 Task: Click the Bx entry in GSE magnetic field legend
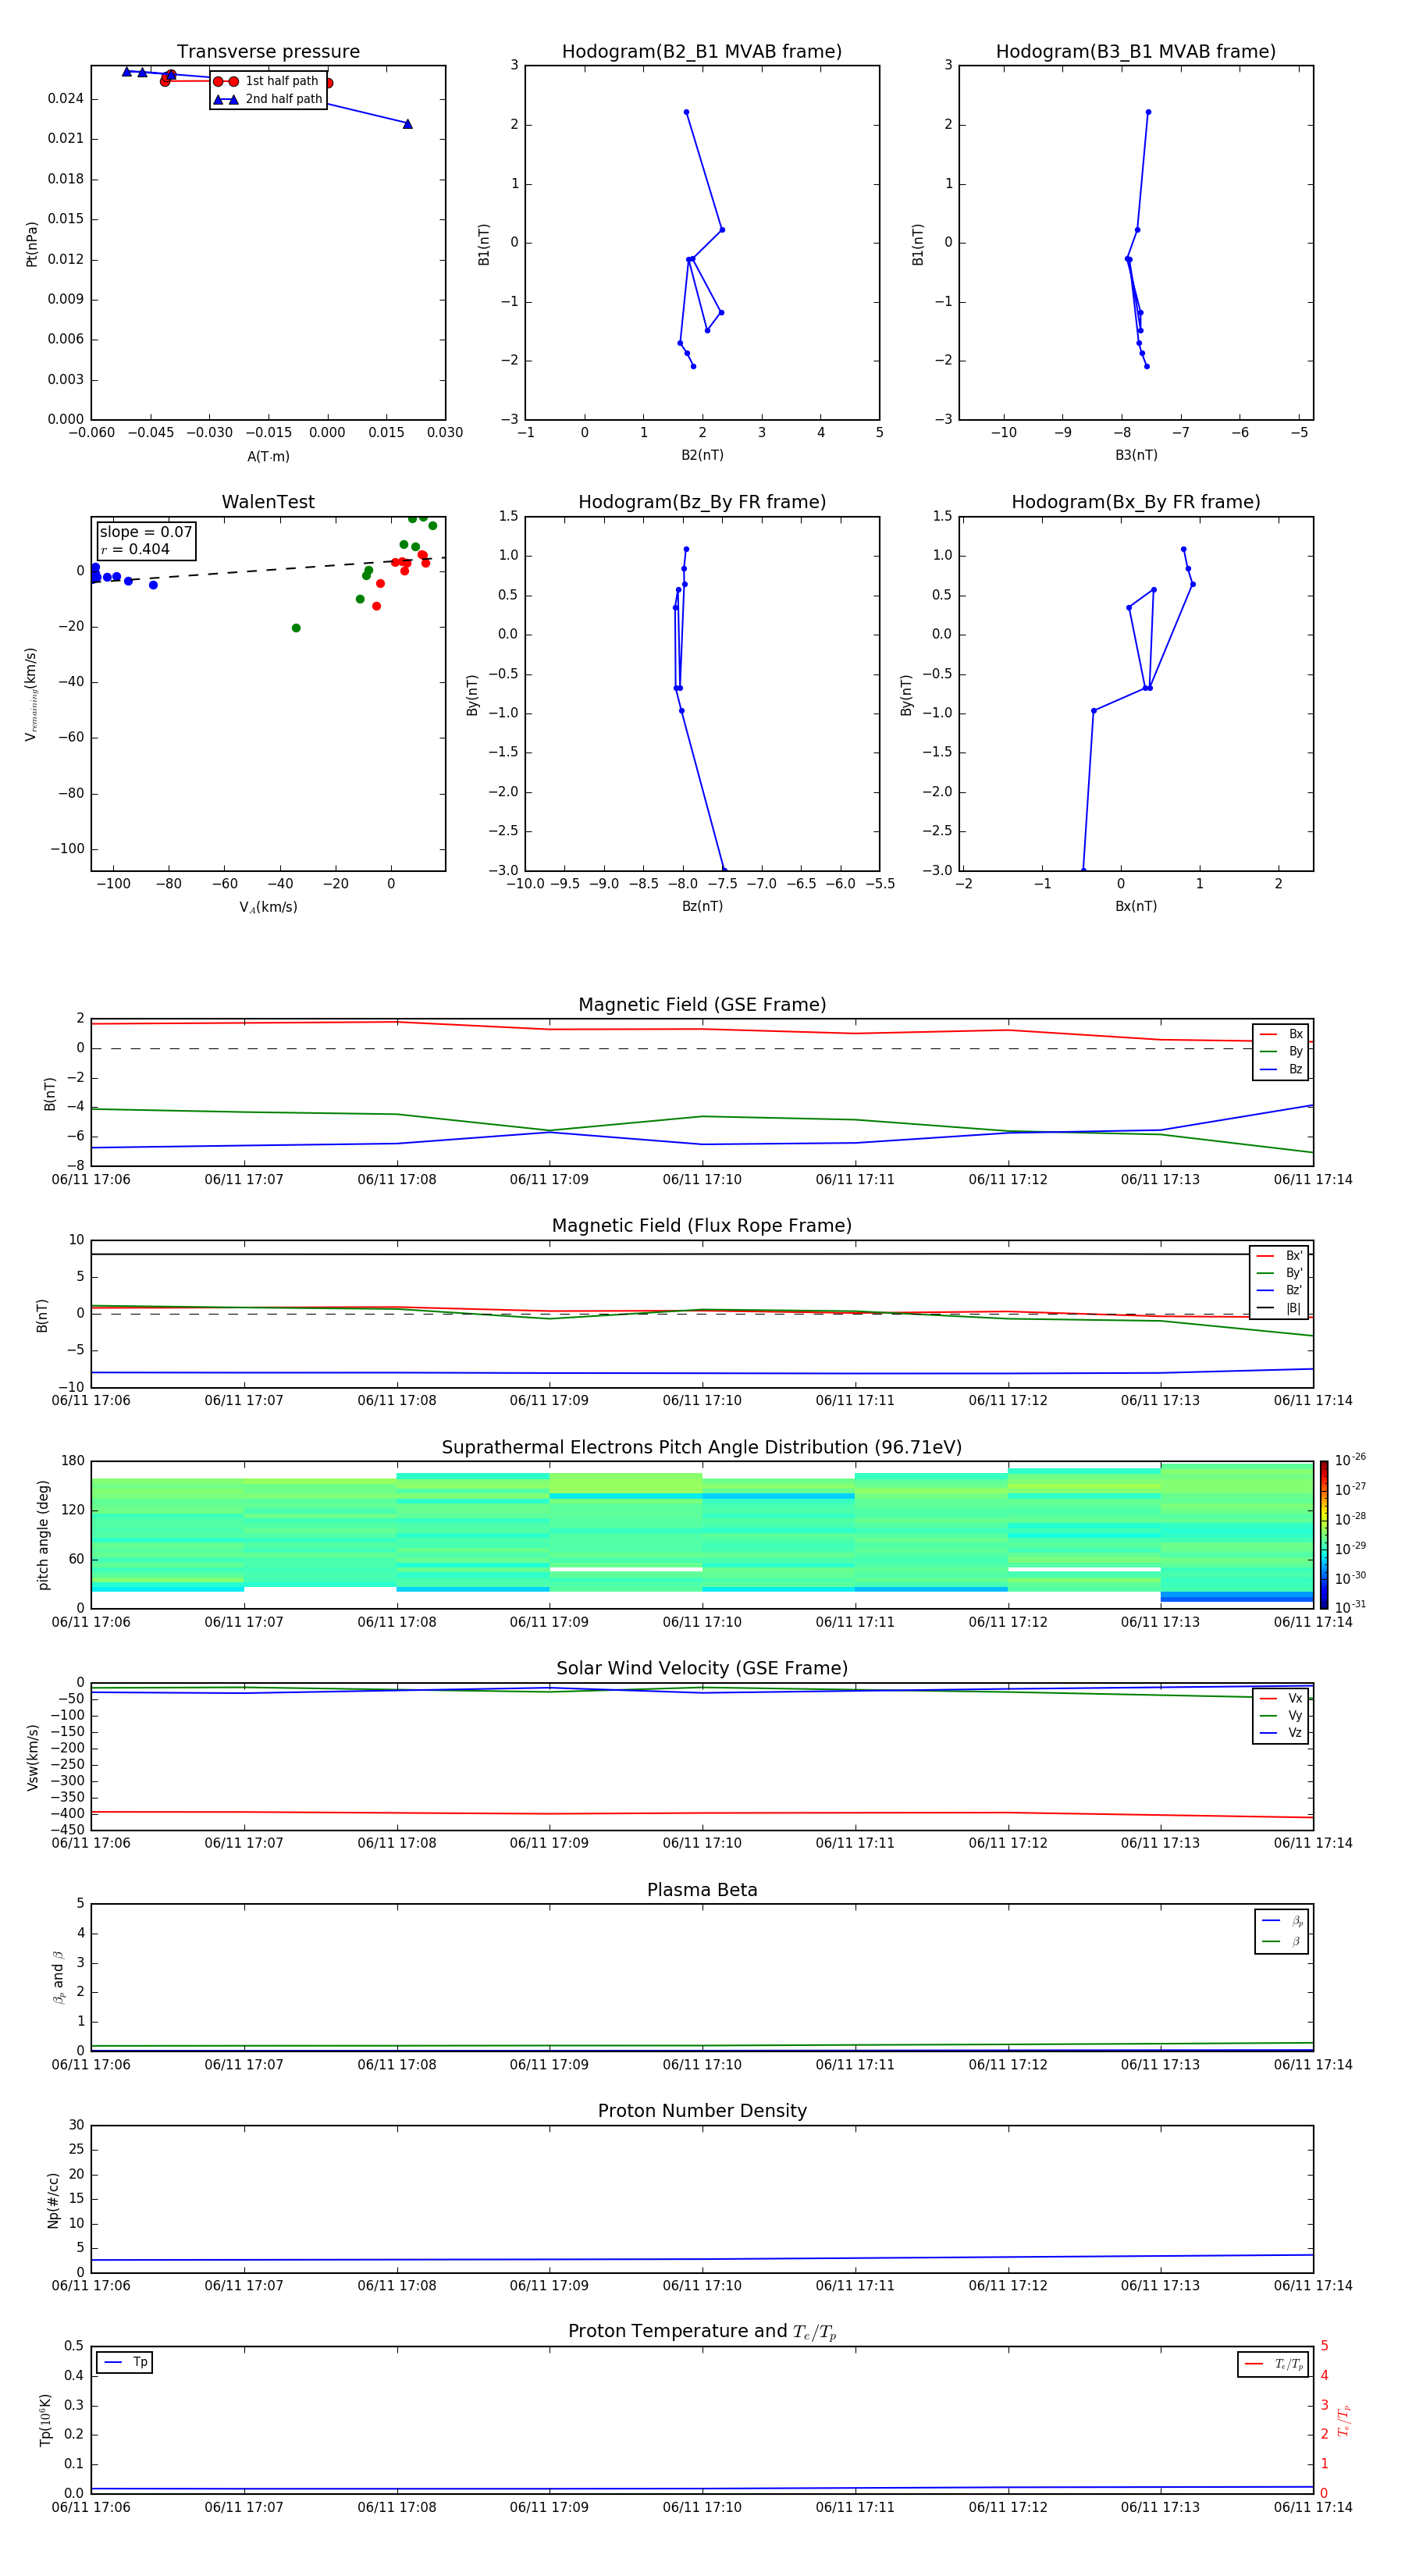coord(1281,1034)
